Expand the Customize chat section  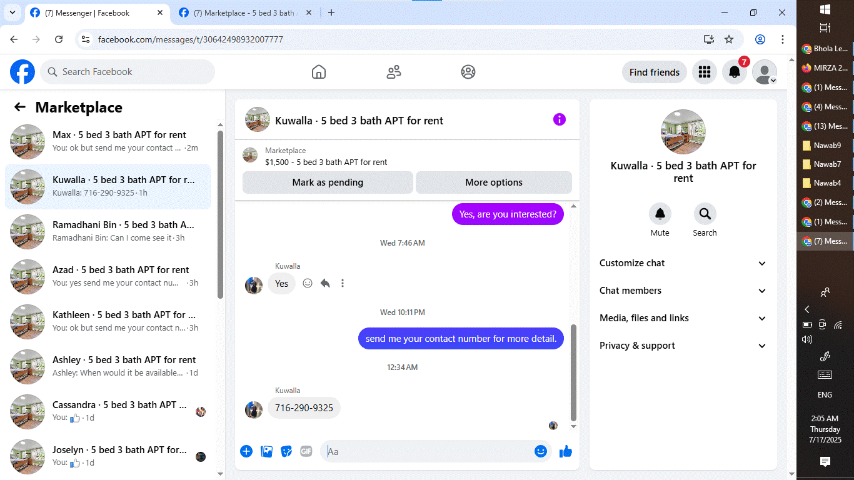683,263
